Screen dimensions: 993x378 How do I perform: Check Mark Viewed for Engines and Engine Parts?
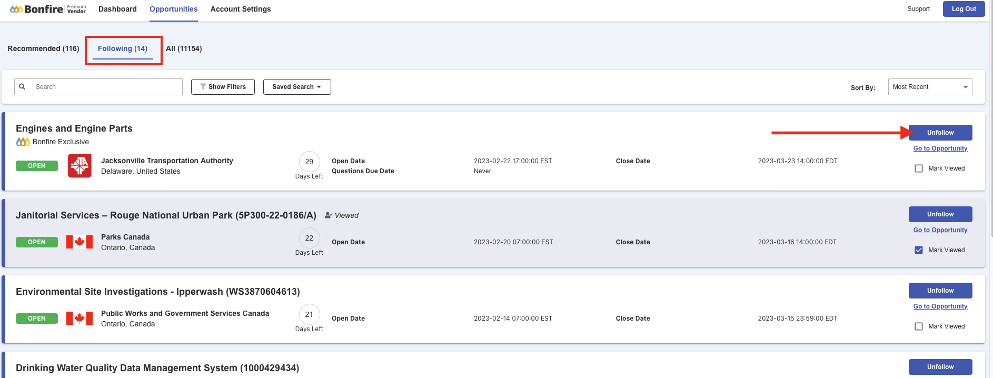tap(919, 168)
